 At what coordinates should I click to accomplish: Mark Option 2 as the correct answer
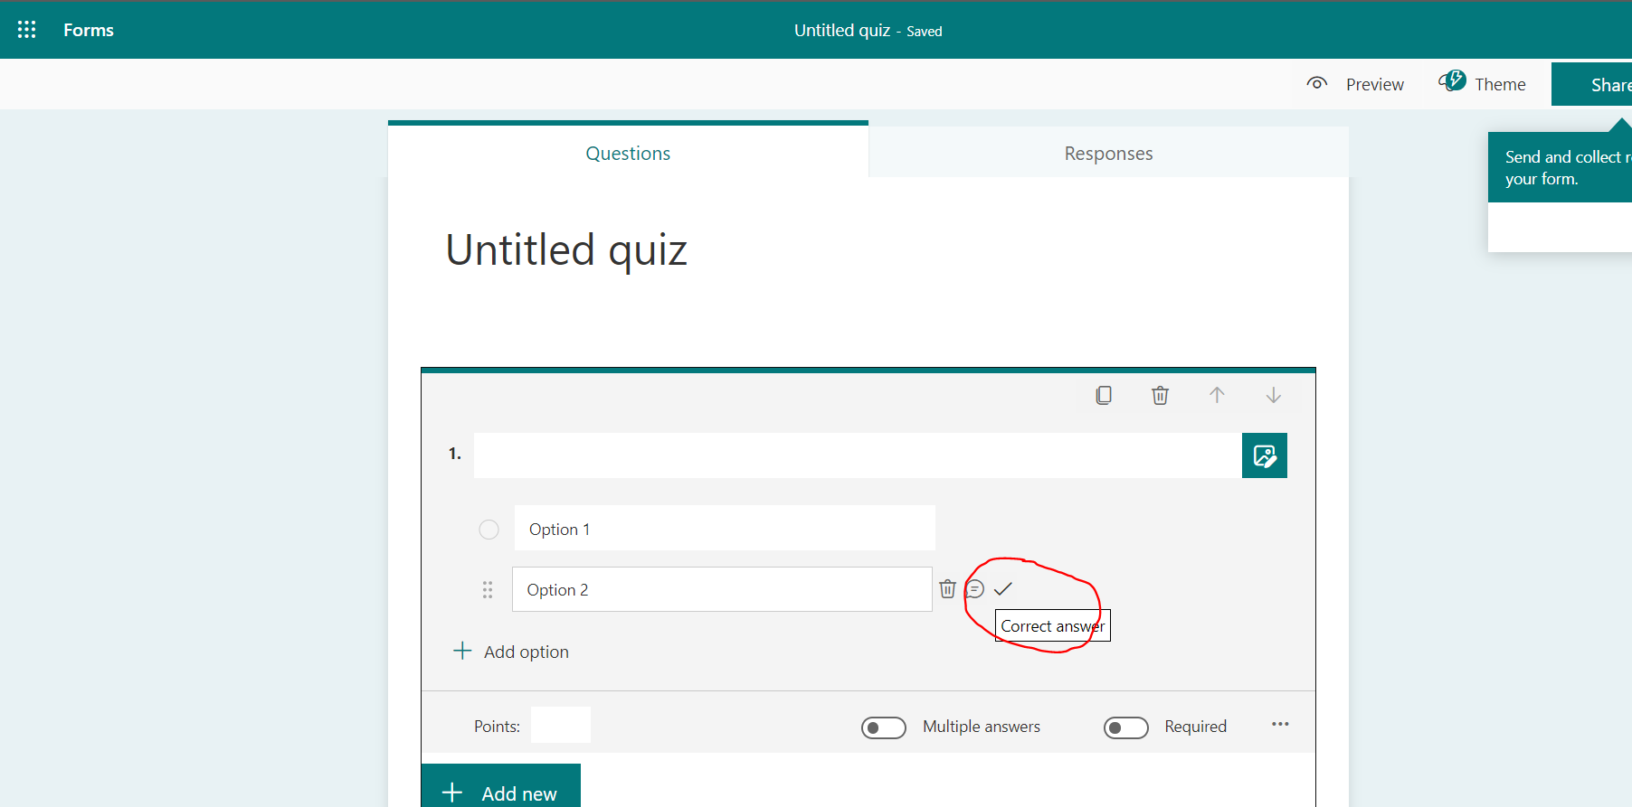pos(1002,589)
